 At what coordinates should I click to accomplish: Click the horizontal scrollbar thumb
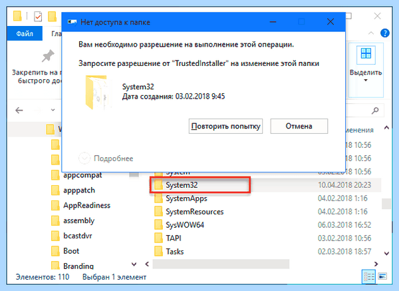point(221,264)
